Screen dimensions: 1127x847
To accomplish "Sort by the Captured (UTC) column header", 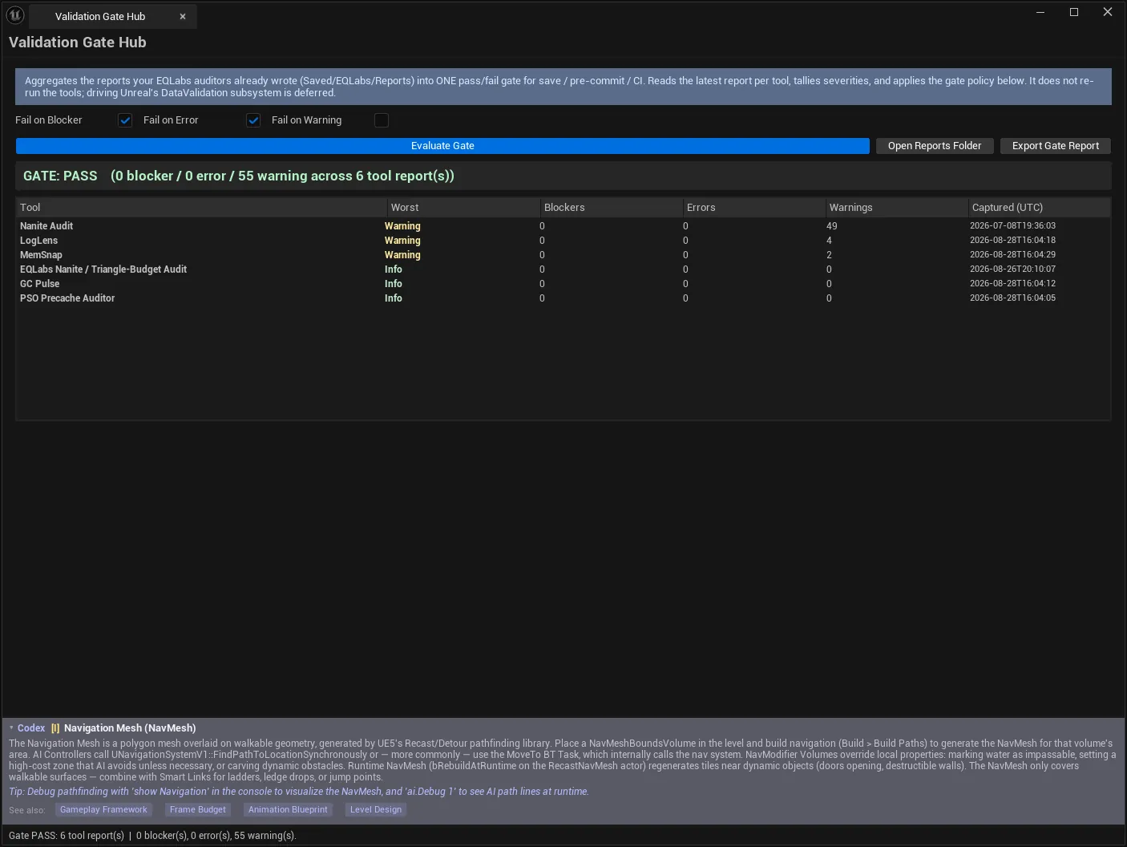I will pos(1039,207).
